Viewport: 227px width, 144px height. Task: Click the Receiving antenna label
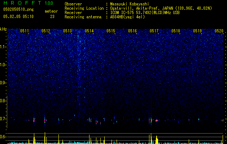83,17
